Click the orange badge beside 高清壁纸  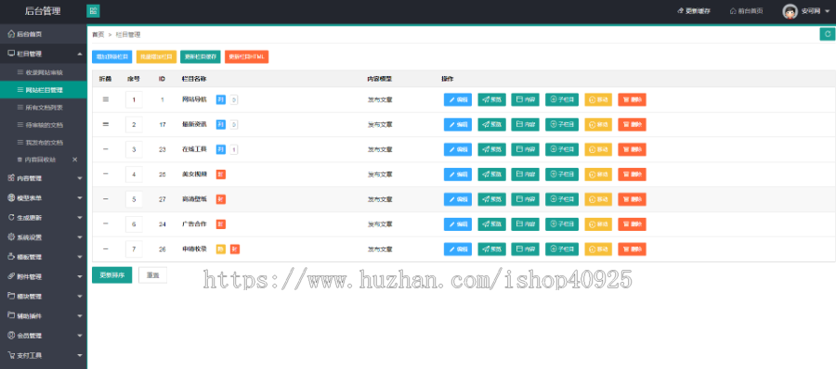[221, 199]
